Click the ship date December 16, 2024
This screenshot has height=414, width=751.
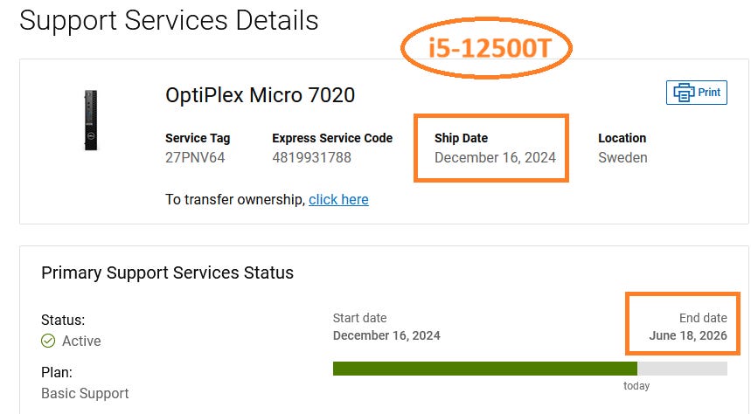[495, 158]
